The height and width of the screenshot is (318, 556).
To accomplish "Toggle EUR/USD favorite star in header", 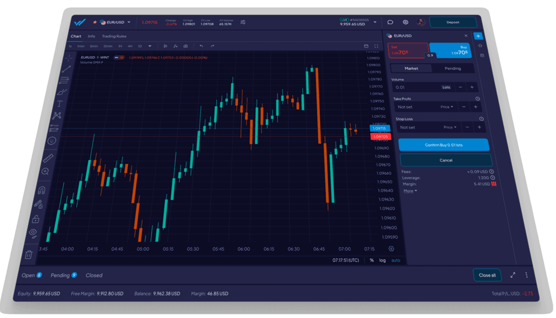I will (x=96, y=22).
